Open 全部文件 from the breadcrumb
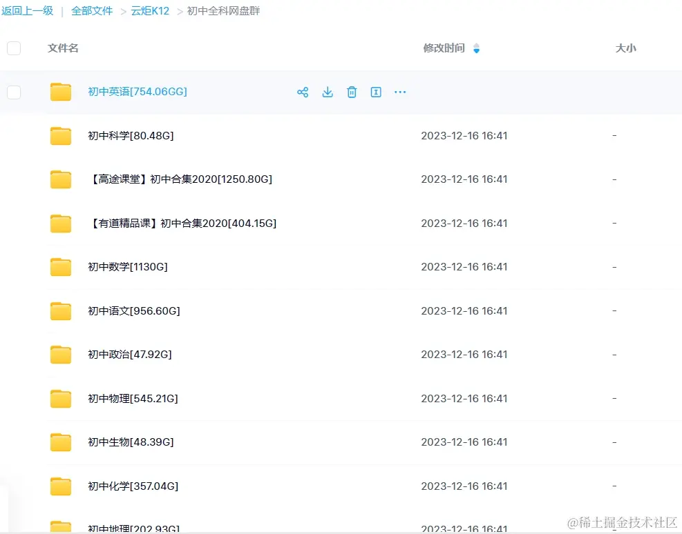Screen dimensions: 682x534 [92, 10]
